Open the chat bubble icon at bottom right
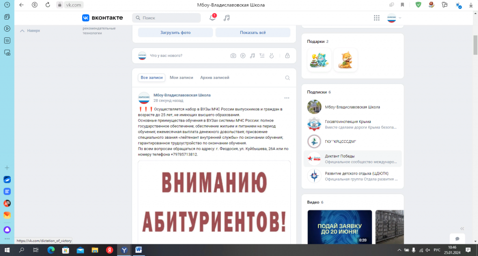478x256 pixels. point(457,238)
